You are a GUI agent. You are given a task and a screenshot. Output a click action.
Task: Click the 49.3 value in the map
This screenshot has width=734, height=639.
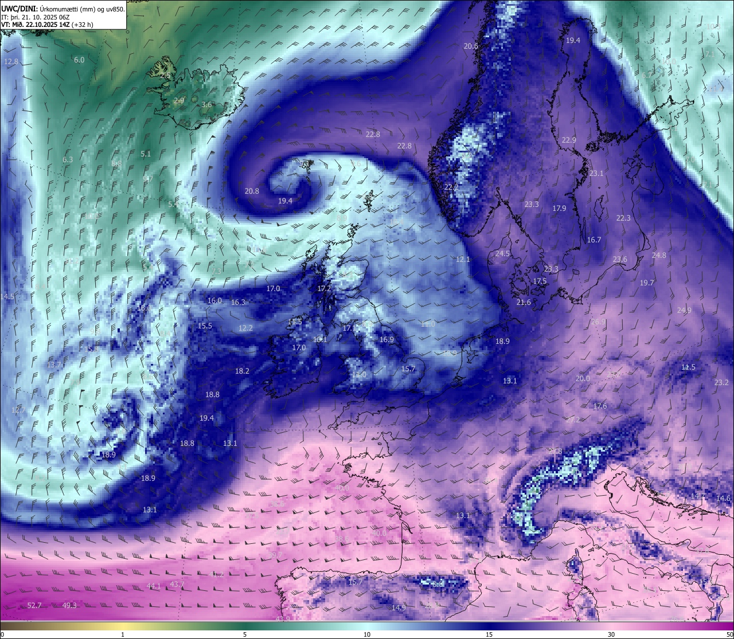pos(69,606)
